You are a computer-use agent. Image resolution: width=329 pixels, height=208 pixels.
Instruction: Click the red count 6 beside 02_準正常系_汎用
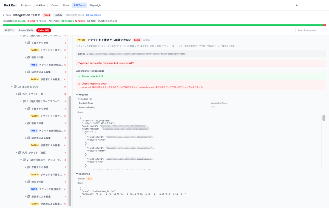65,87
